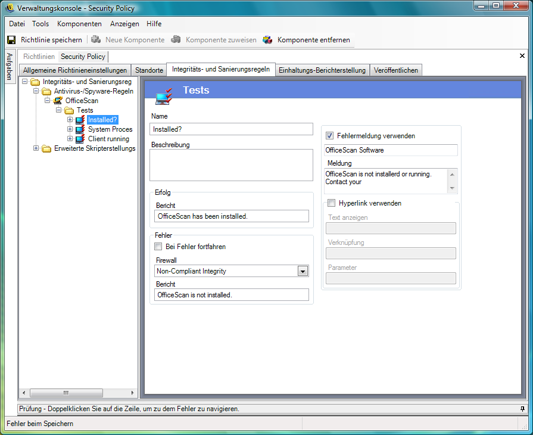Click the Erfolg Bericht field

click(x=232, y=216)
